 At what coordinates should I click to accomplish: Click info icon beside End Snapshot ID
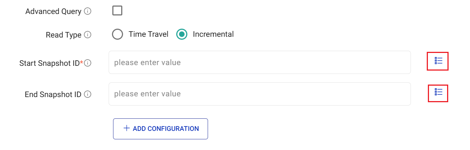[x=88, y=94]
